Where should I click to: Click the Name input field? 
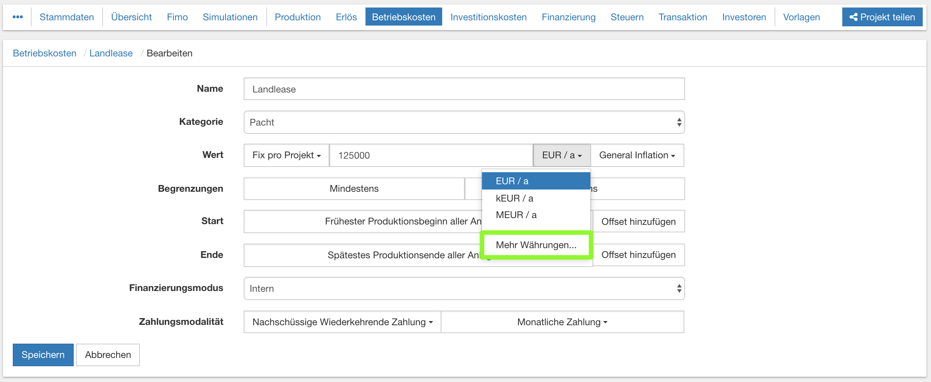point(464,89)
